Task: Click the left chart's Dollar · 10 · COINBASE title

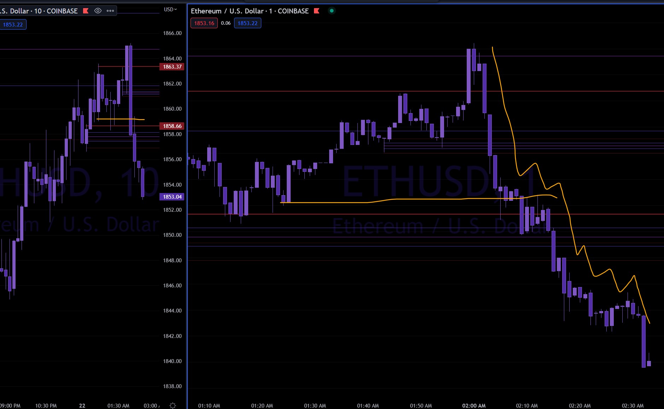Action: click(39, 11)
